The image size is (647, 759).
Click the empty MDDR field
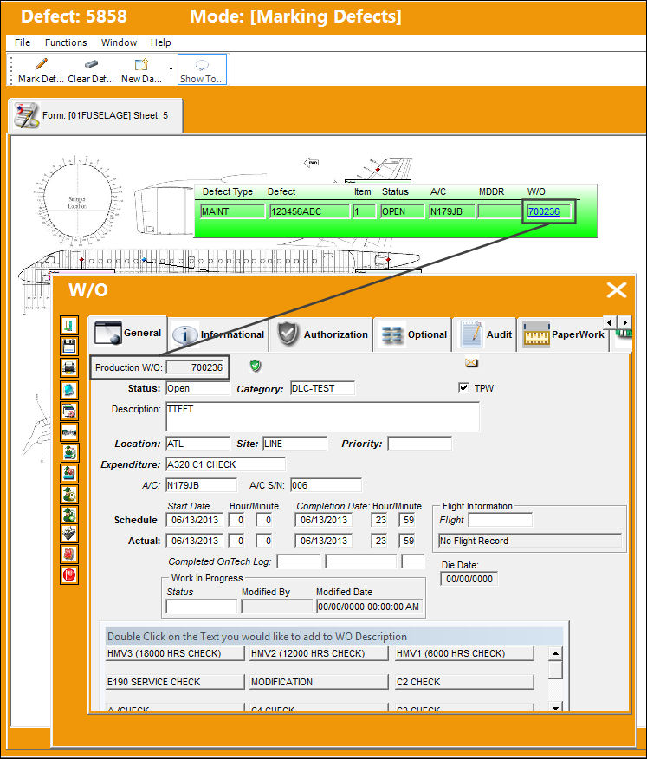tap(500, 211)
